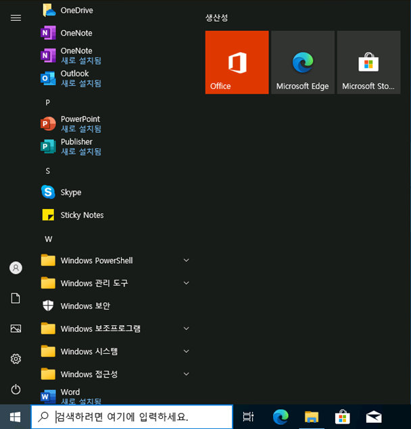The image size is (411, 429).
Task: Launch Outlook from the app list
Action: (115, 78)
